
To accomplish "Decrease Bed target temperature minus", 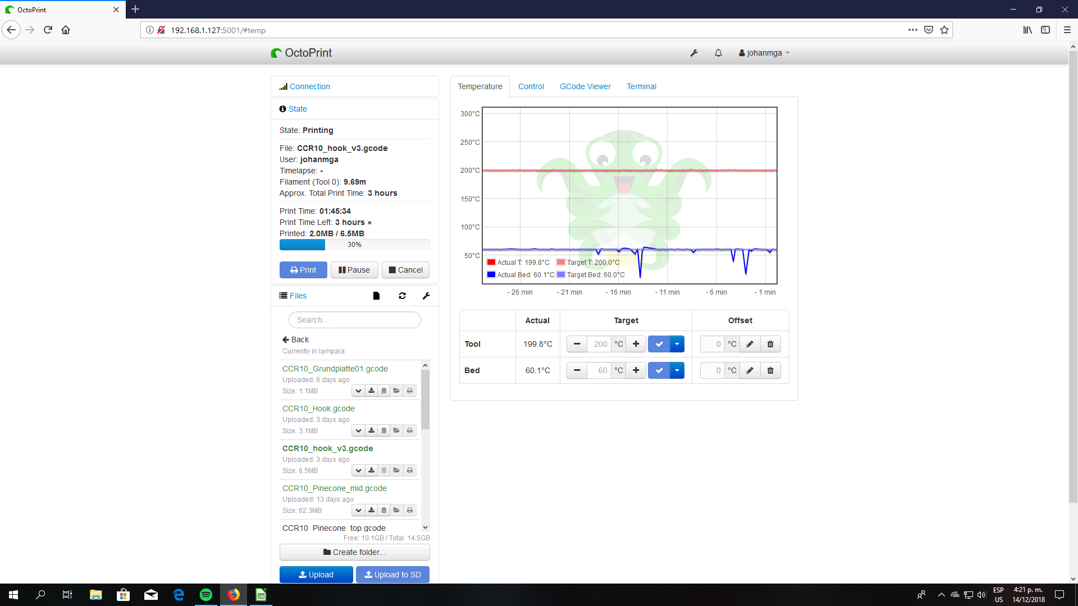I will [577, 370].
